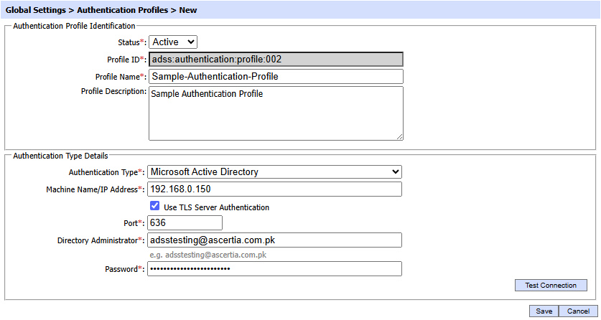
Task: Save the authentication profile
Action: (544, 311)
